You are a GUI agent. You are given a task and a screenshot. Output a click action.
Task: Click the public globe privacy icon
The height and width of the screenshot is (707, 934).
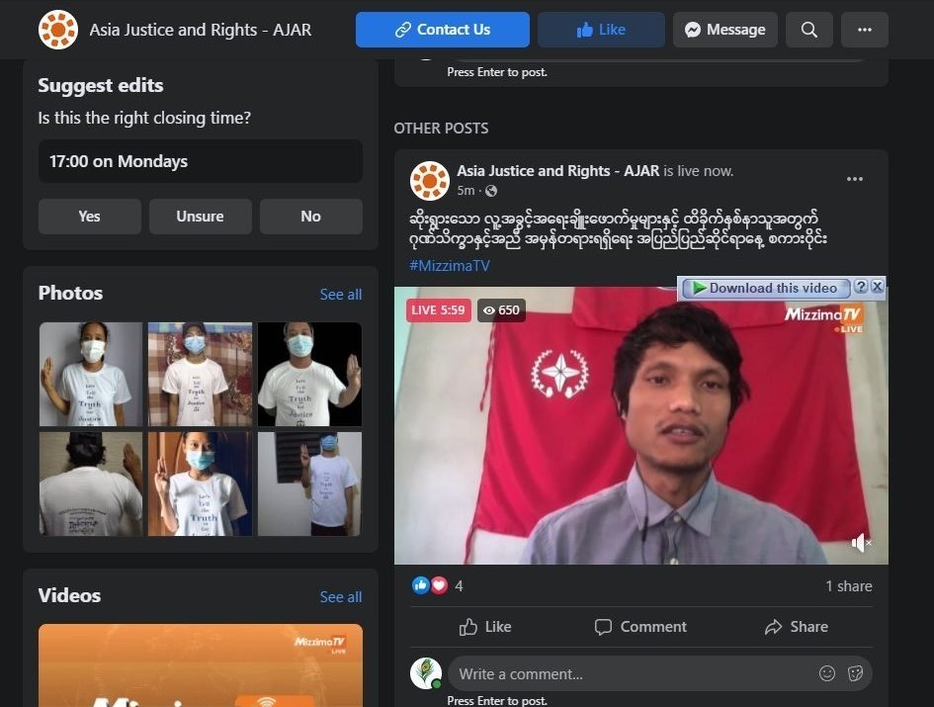[x=491, y=191]
